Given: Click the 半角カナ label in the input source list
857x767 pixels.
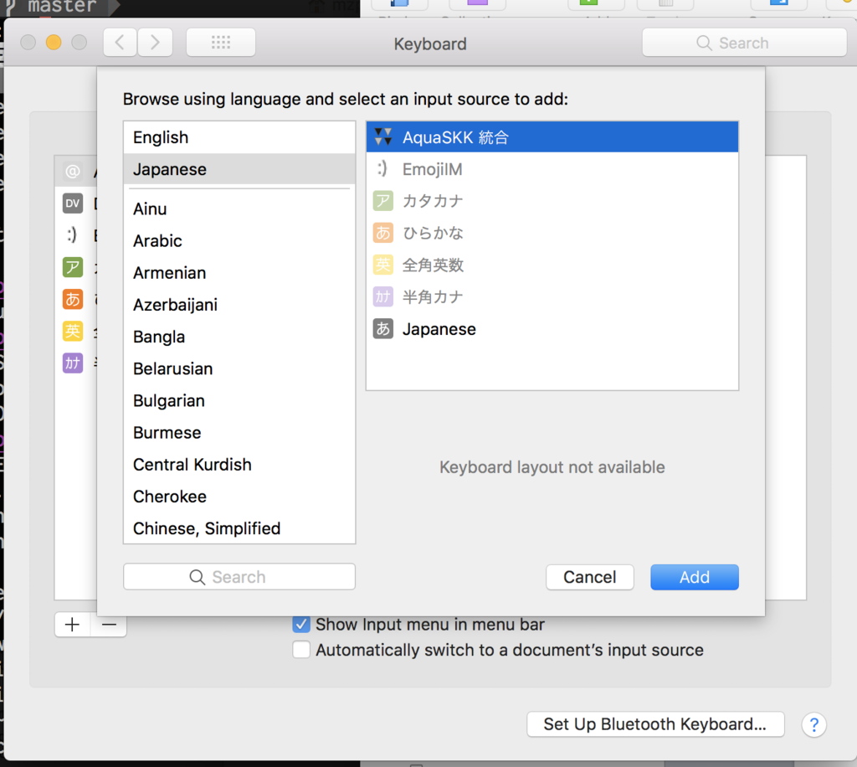Looking at the screenshot, I should tap(433, 297).
